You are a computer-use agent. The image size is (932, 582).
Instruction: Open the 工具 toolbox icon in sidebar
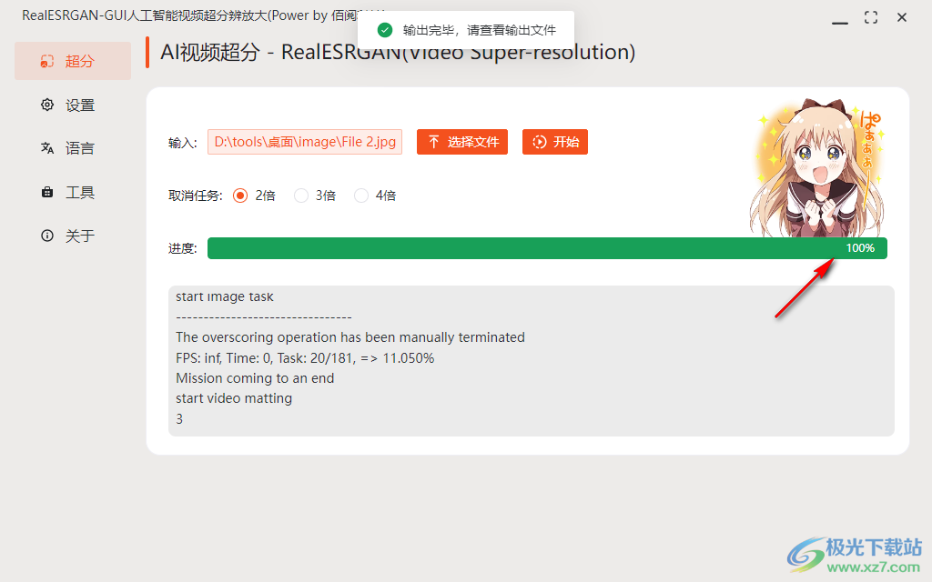coord(46,192)
